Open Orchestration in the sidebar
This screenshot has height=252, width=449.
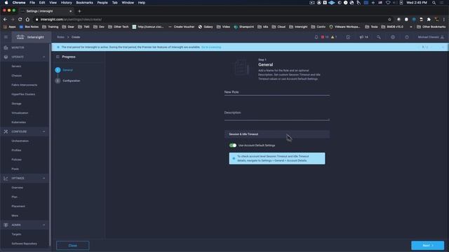pos(20,141)
